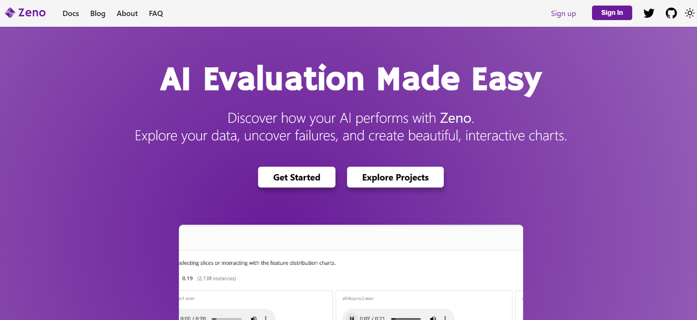Open the first audio player's options menu
The image size is (697, 320).
point(266,318)
